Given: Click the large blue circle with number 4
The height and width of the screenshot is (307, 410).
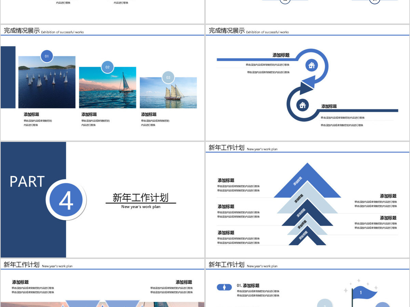Looking at the screenshot, I should 66,200.
